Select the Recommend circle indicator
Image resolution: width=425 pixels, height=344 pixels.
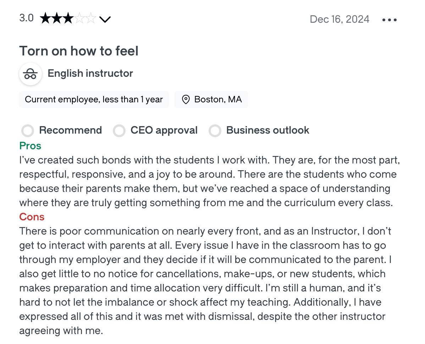coord(27,131)
